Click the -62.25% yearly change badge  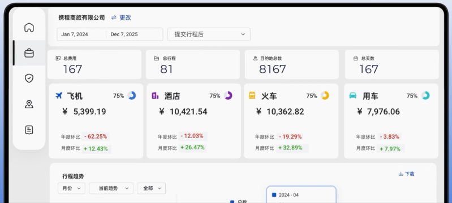click(x=96, y=136)
